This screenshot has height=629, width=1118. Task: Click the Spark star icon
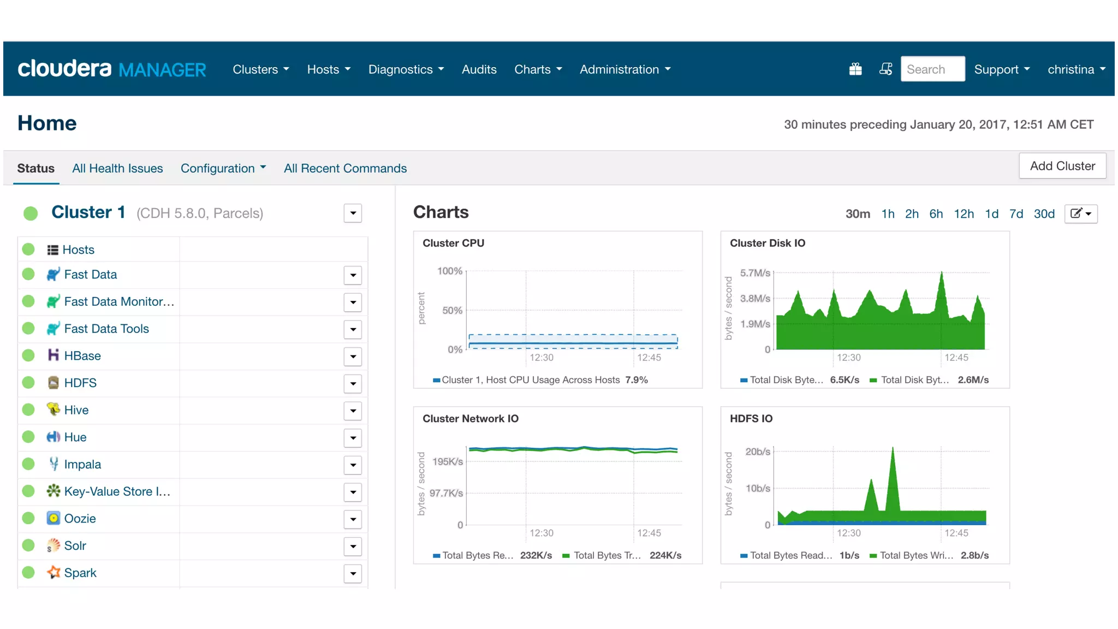[x=53, y=572]
